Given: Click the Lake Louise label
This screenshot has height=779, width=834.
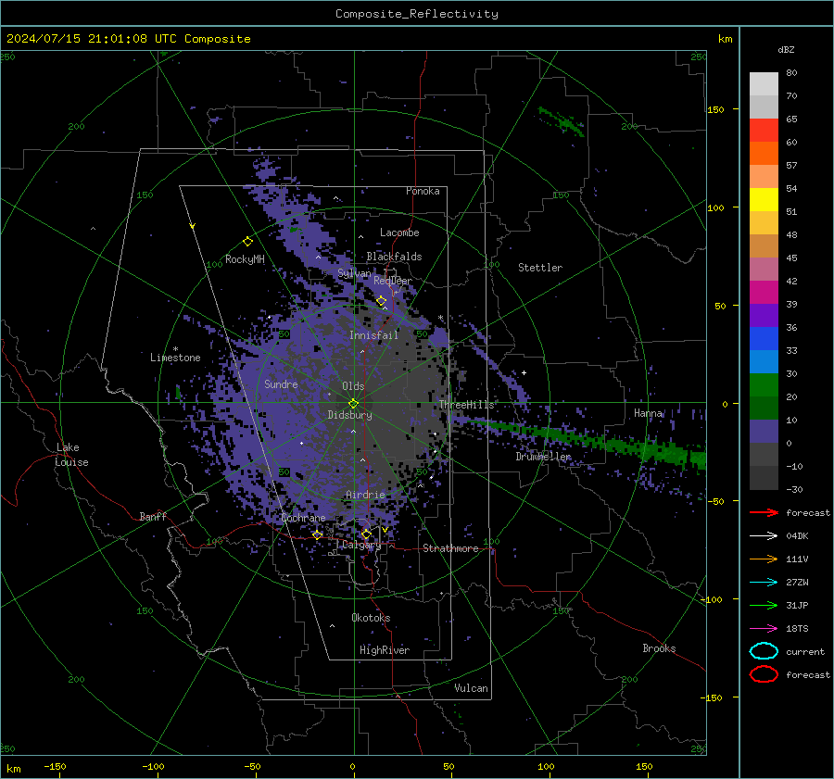Looking at the screenshot, I should tap(71, 455).
